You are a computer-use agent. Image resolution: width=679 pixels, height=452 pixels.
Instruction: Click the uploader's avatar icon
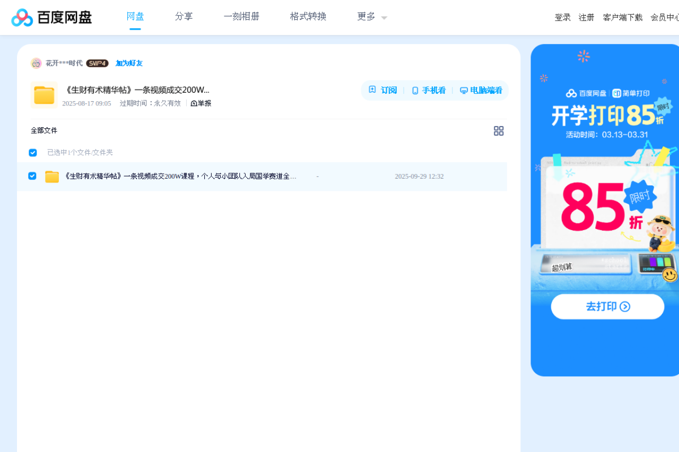click(x=36, y=63)
